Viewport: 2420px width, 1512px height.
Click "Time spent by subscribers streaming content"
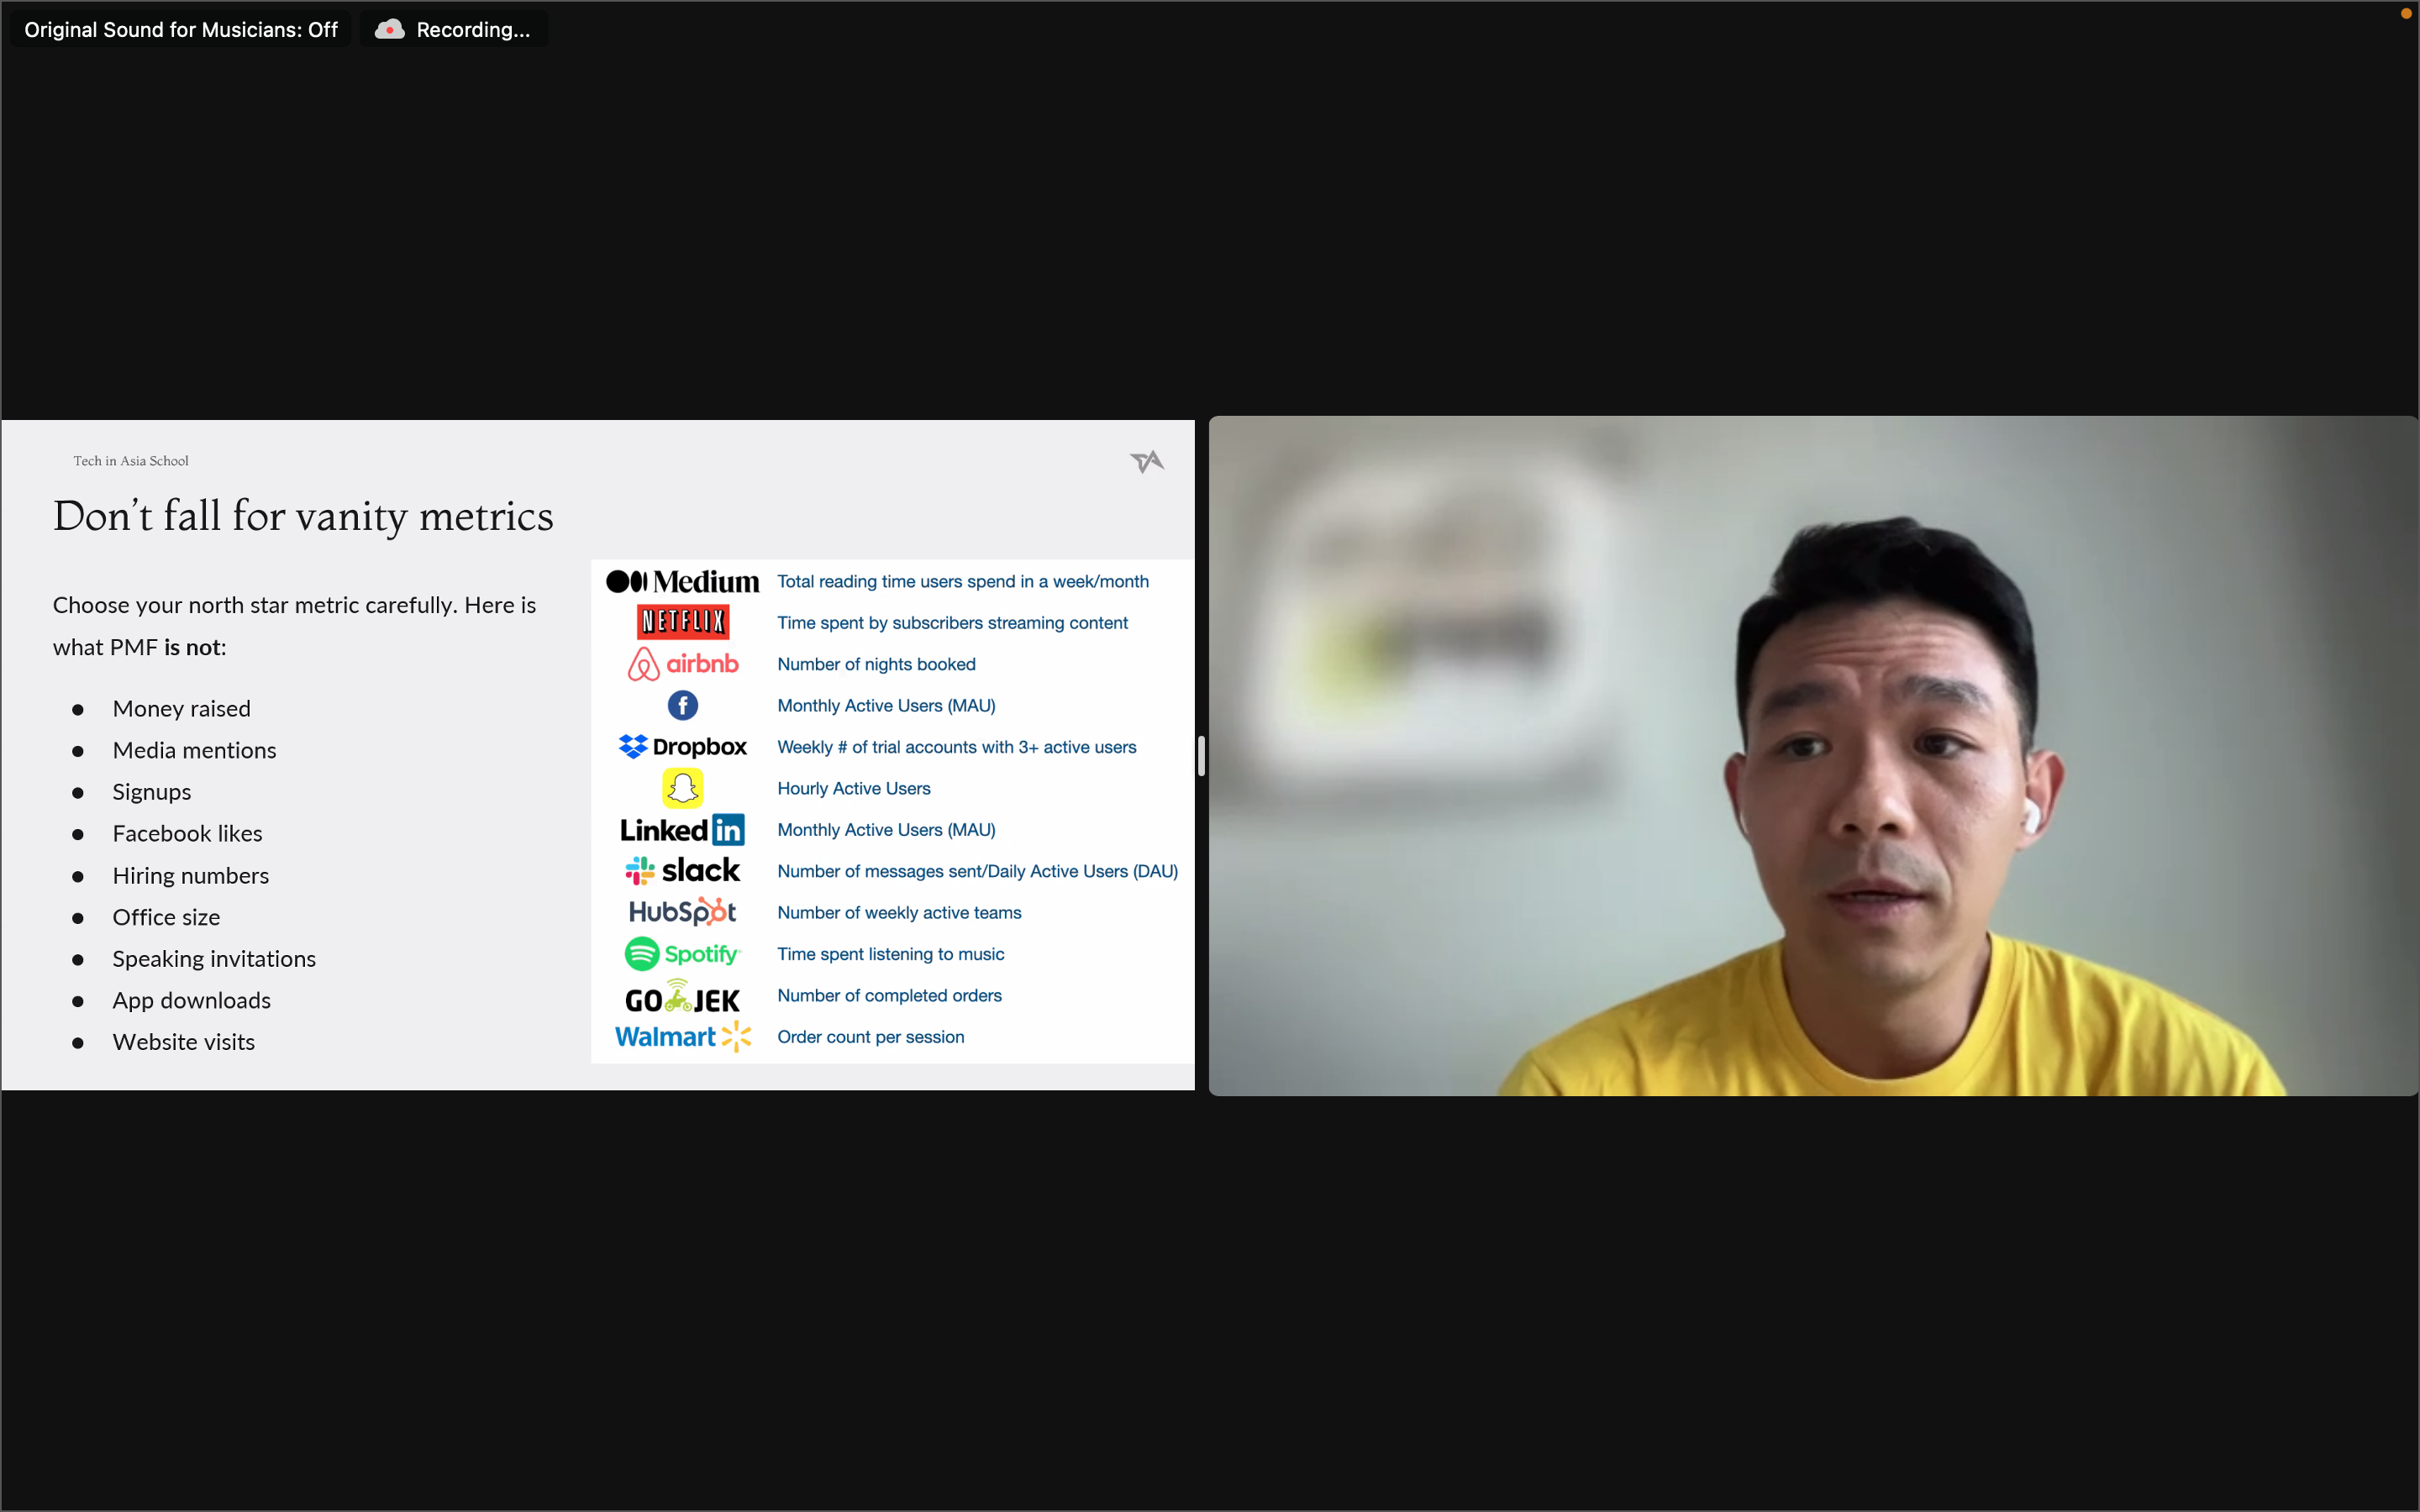tap(952, 623)
